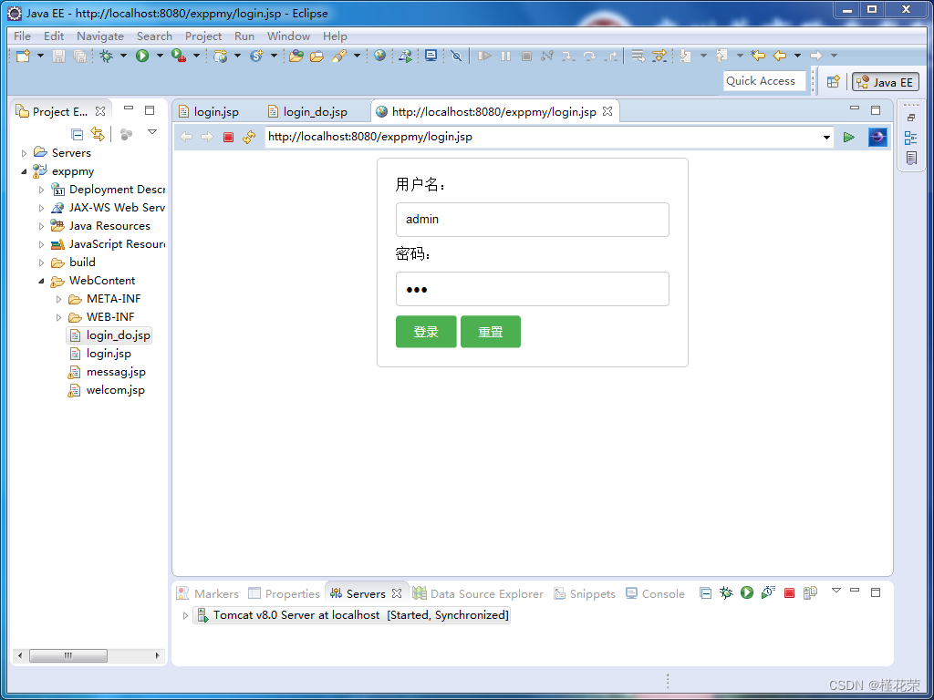Toggle Link with Editor in Project Explorer
This screenshot has height=700, width=934.
pos(98,133)
